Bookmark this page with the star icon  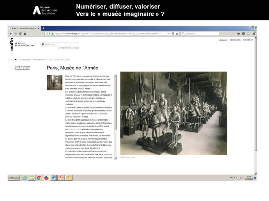[x=177, y=33]
